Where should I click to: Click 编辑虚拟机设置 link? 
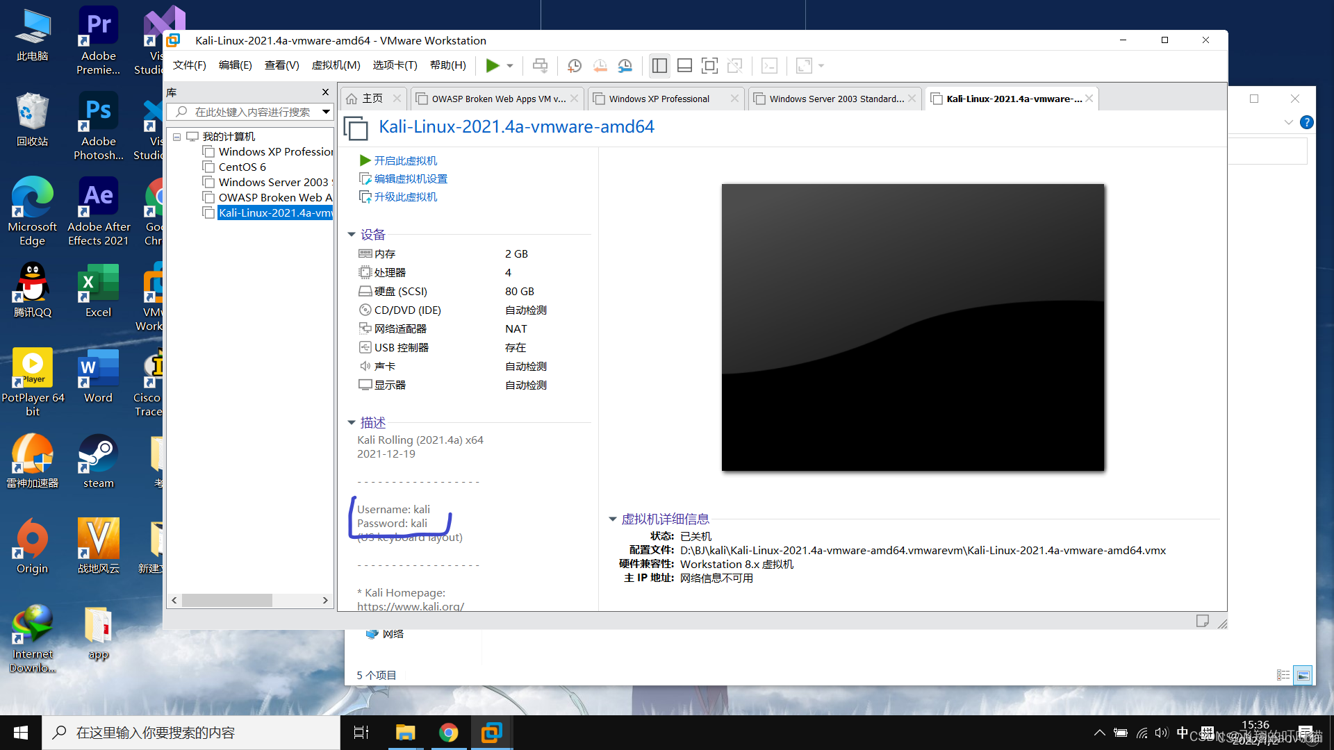pyautogui.click(x=410, y=178)
